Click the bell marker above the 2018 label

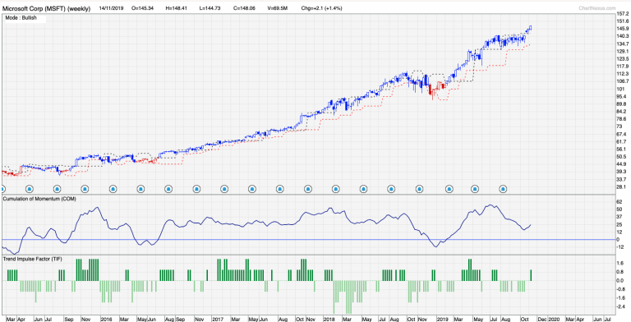[x=335, y=188]
